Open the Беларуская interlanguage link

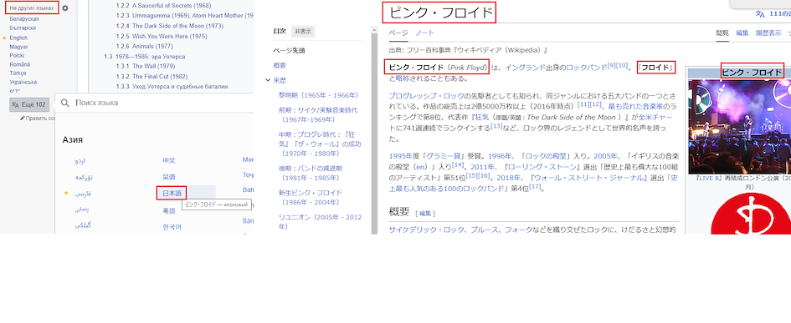pyautogui.click(x=24, y=18)
